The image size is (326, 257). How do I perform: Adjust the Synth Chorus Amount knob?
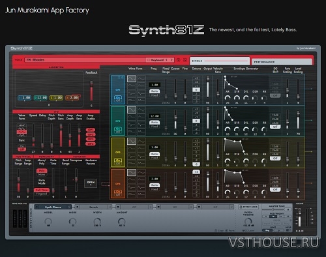coord(121,221)
